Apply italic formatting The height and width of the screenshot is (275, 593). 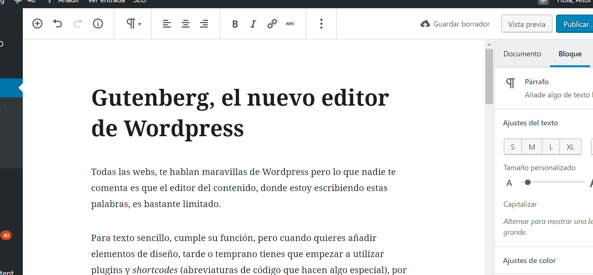click(x=253, y=24)
